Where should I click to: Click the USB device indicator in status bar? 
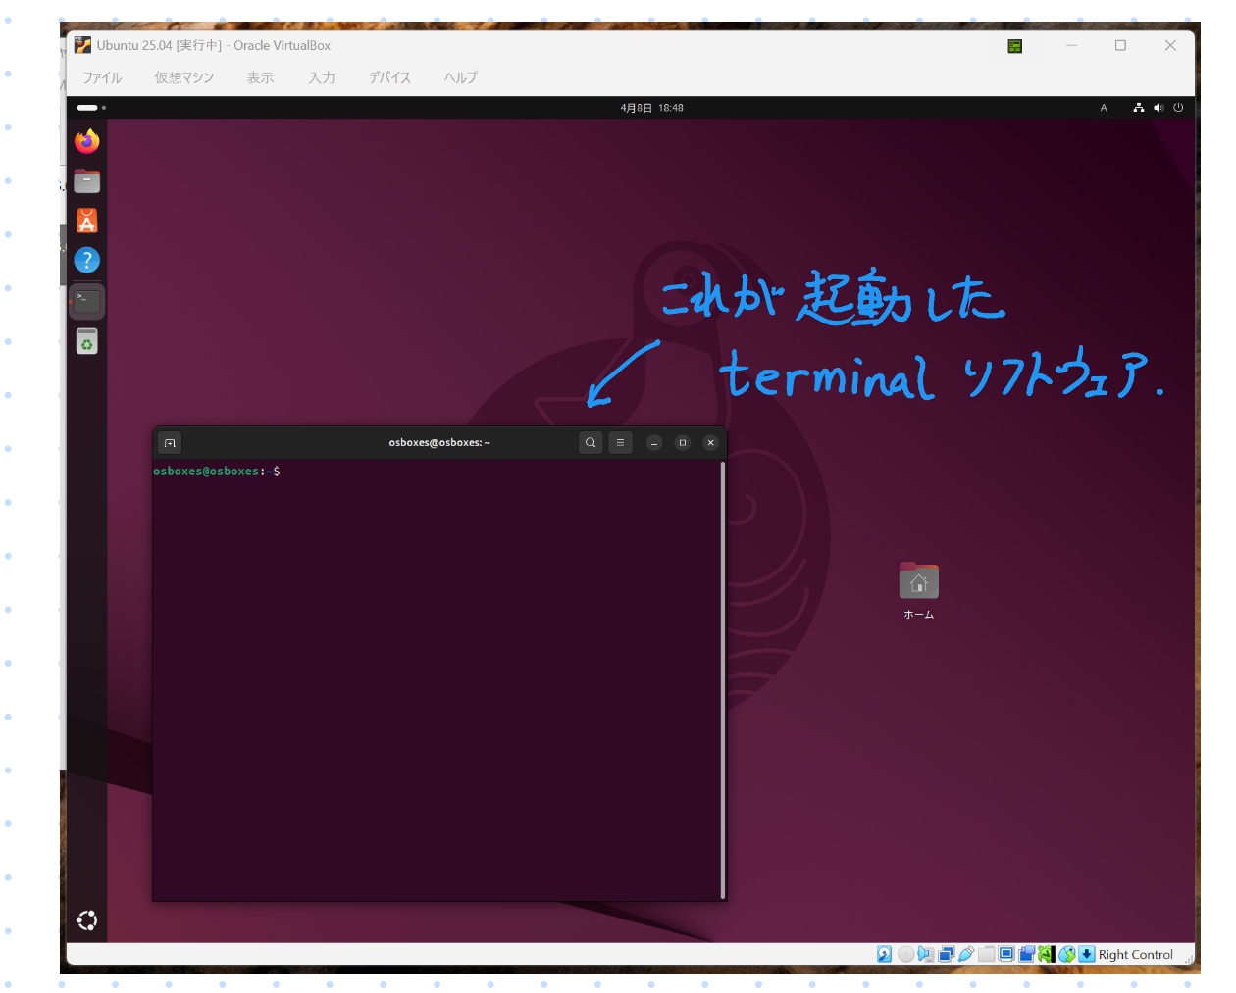coord(965,954)
